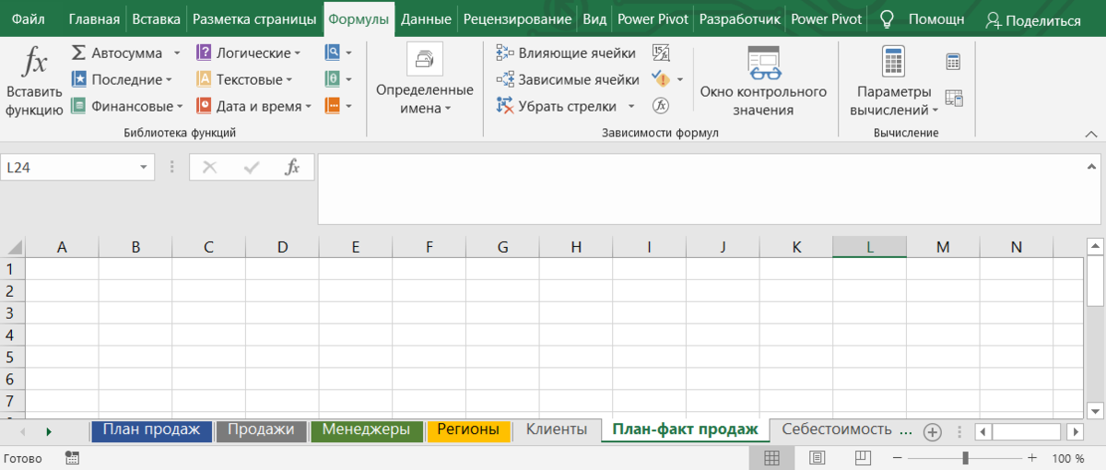Click the zoom in plus button
This screenshot has width=1106, height=470.
tap(1032, 458)
